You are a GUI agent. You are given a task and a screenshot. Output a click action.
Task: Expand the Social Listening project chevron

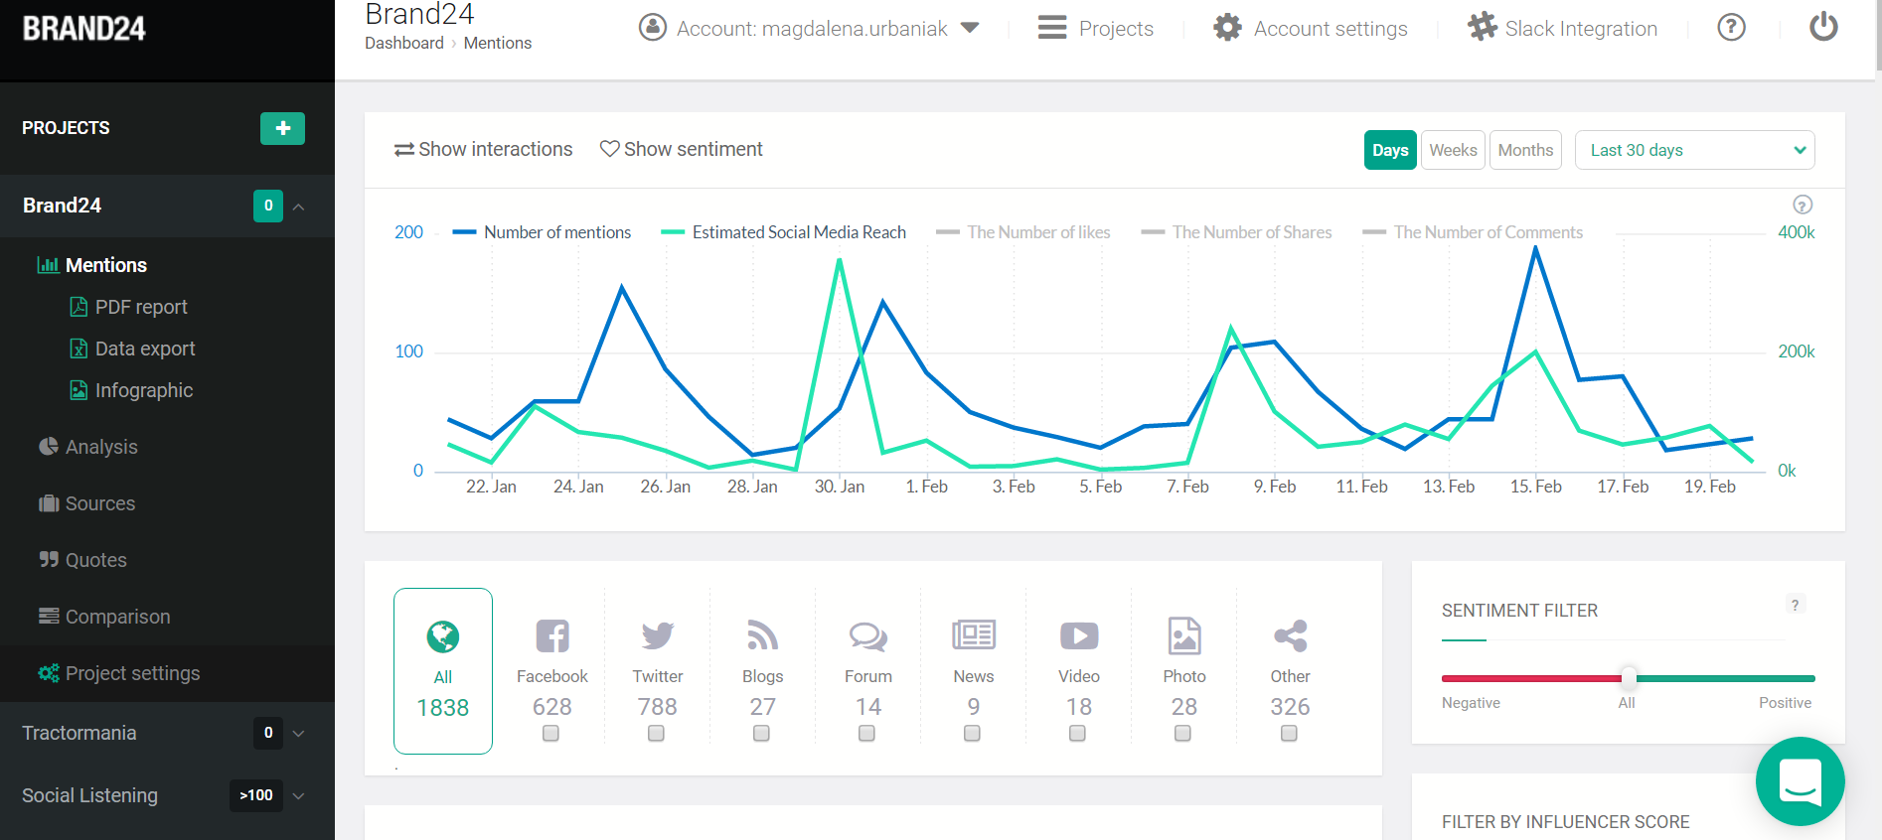pyautogui.click(x=298, y=795)
